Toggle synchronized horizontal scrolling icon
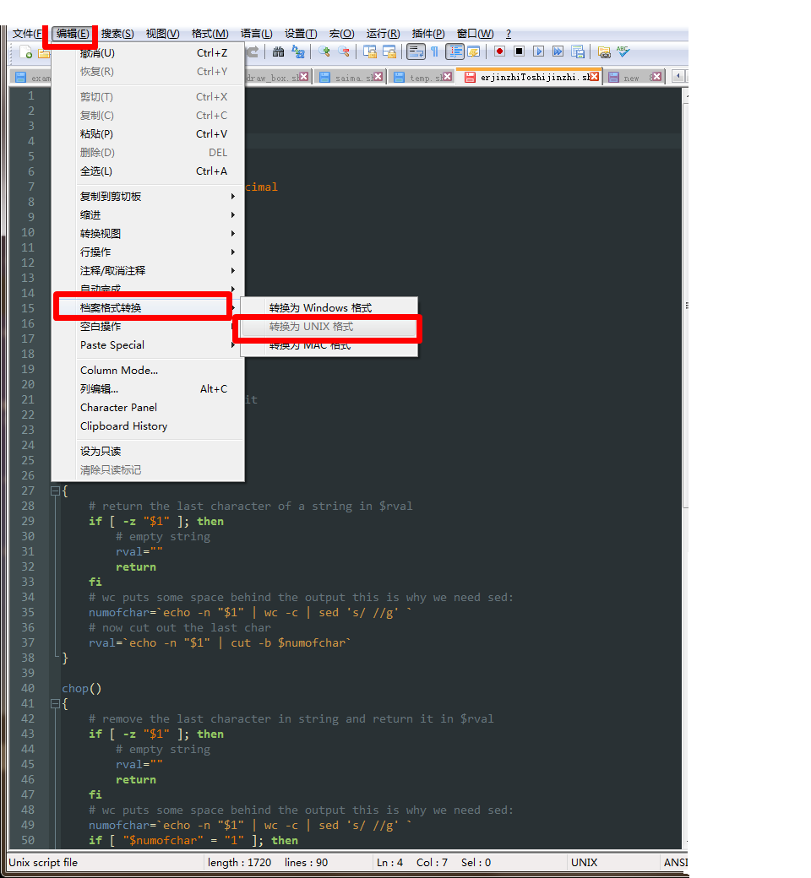The height and width of the screenshot is (878, 811). [389, 52]
